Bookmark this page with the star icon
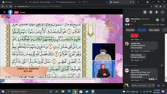Screen dimensions: 167x94 pos(151,6)
